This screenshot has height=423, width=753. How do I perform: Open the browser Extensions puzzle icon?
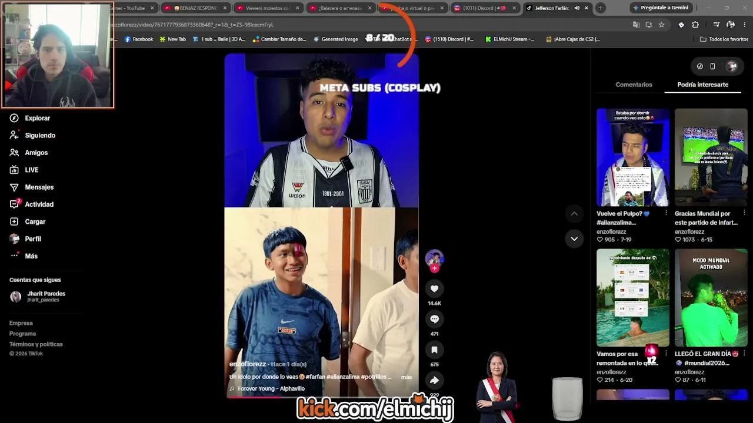(695, 25)
